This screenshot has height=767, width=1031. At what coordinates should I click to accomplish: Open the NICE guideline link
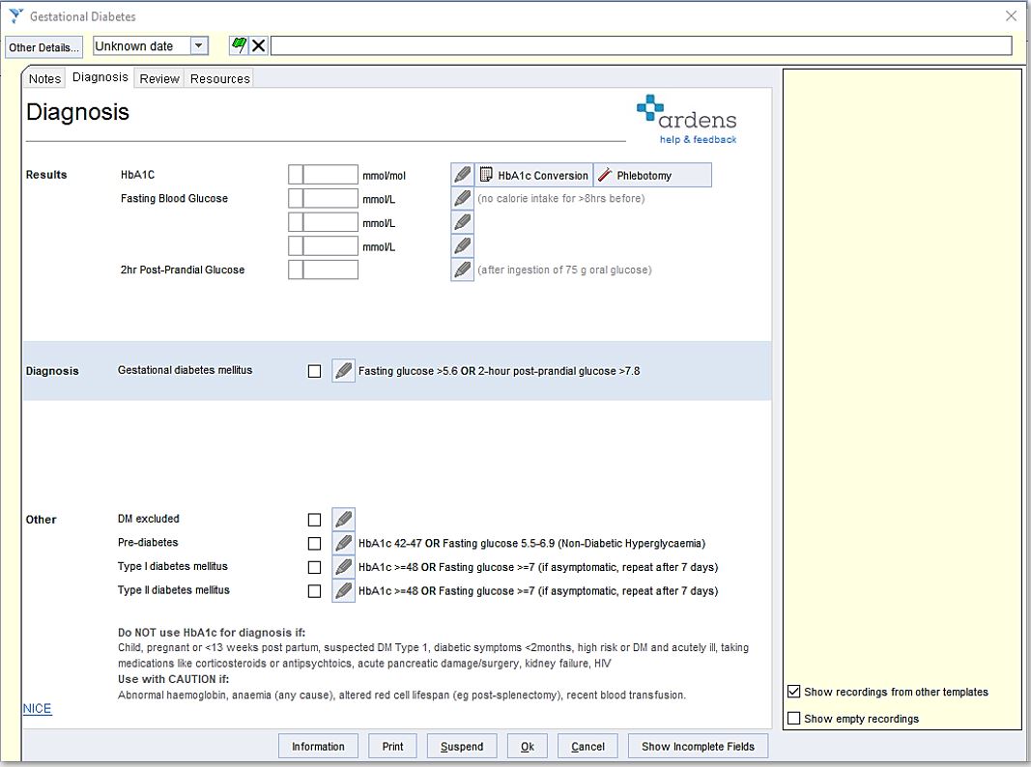point(38,708)
